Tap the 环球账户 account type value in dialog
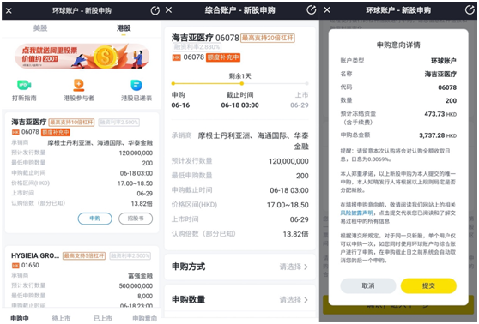Image resolution: width=479 pixels, height=324 pixels. pyautogui.click(x=444, y=61)
